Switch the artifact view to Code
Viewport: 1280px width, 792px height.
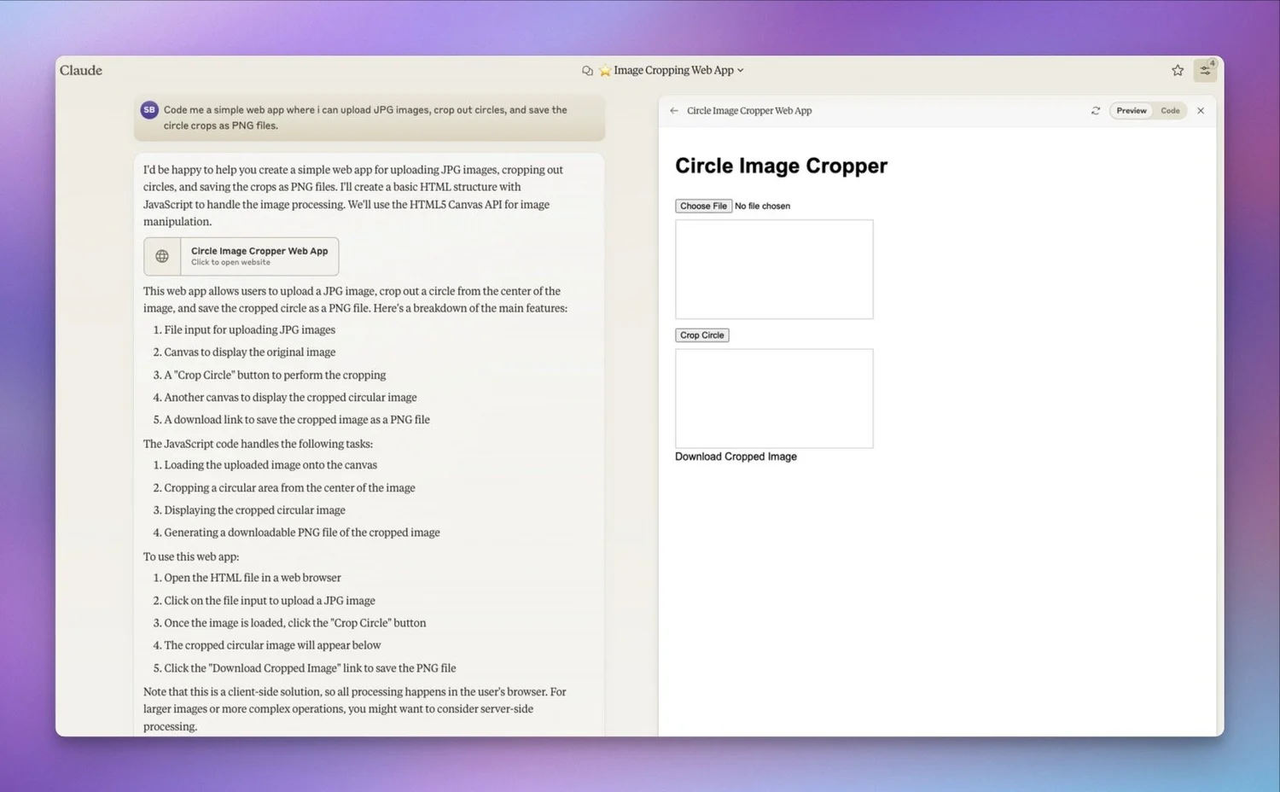[1170, 110]
